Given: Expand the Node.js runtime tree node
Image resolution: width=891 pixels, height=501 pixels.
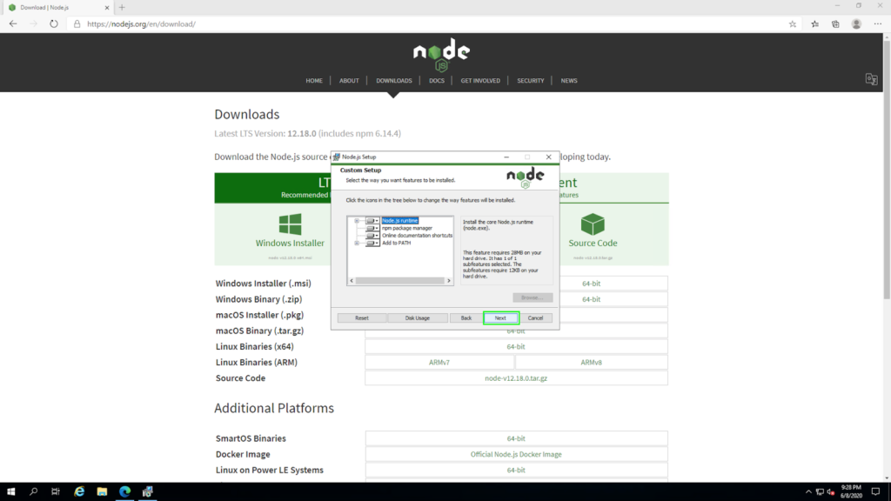Looking at the screenshot, I should coord(357,222).
